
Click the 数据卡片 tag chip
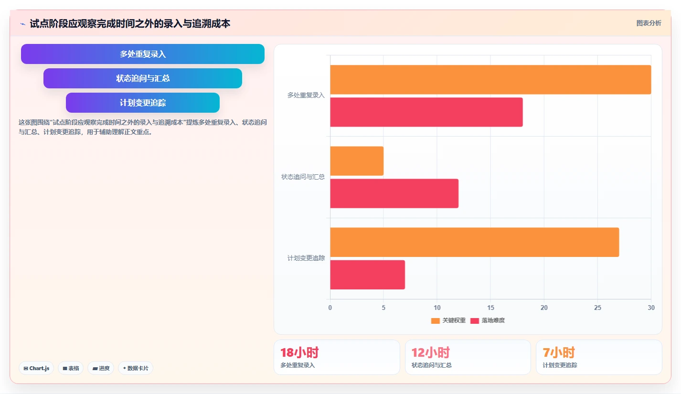(x=136, y=368)
